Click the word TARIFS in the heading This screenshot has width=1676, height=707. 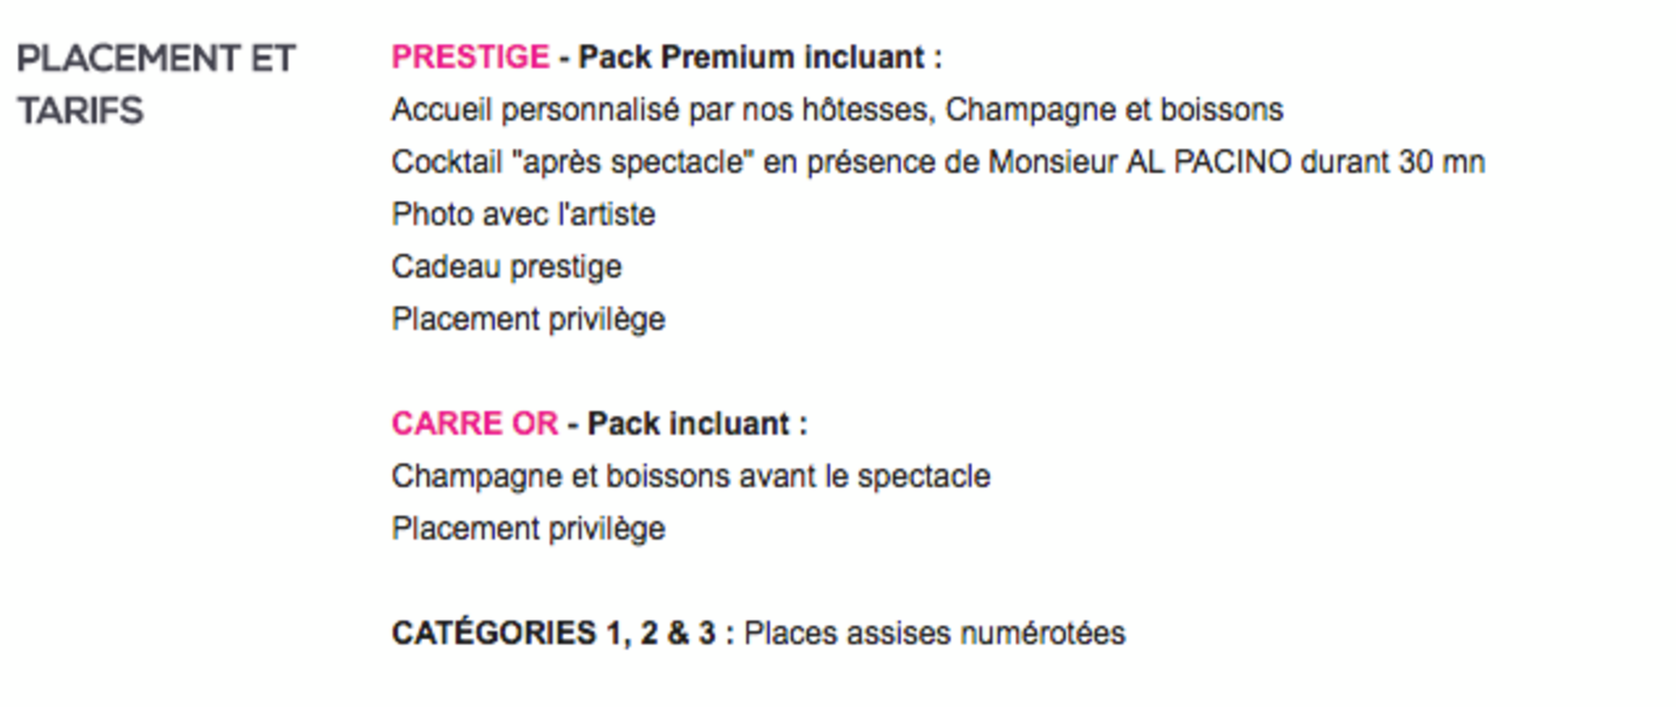click(x=80, y=111)
